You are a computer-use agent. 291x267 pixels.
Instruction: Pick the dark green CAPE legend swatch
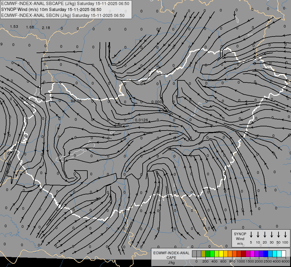(208, 254)
